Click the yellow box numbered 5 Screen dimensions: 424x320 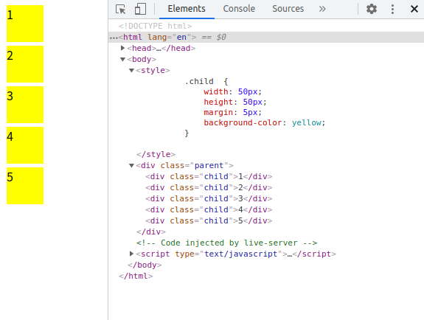click(25, 186)
